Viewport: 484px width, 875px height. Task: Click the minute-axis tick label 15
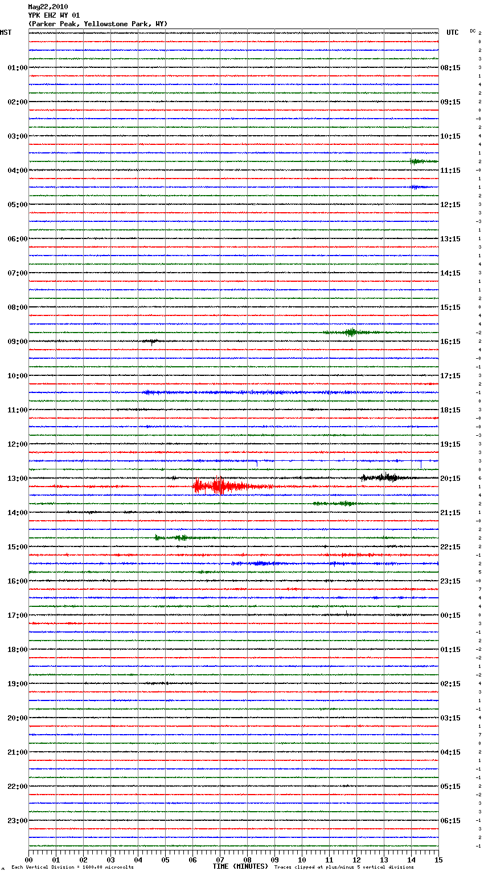438,860
